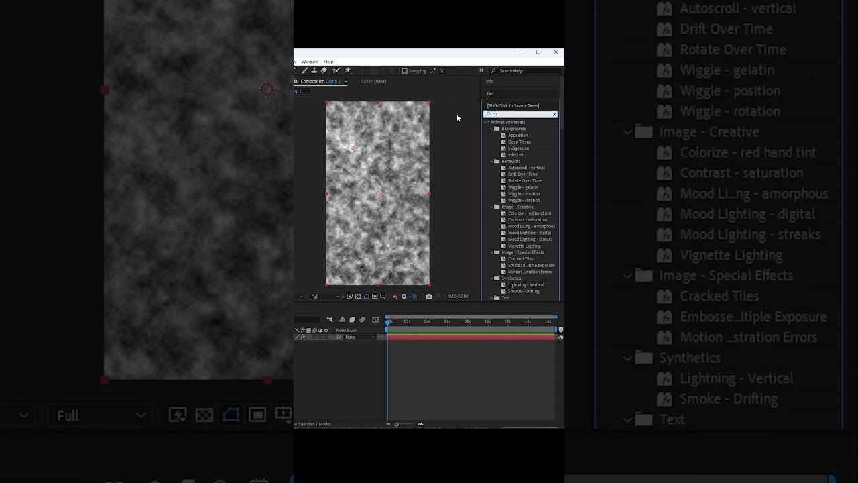Select the Clone Stamp tool
Screen dimensions: 858x483
[314, 70]
